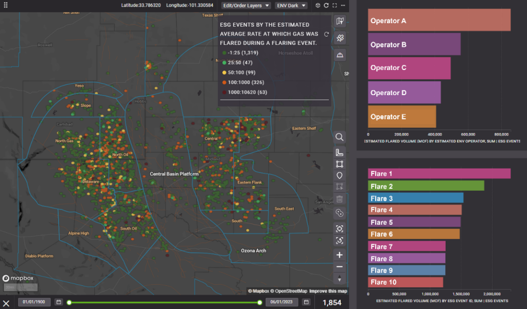Select the measure ruler tool

point(339,152)
